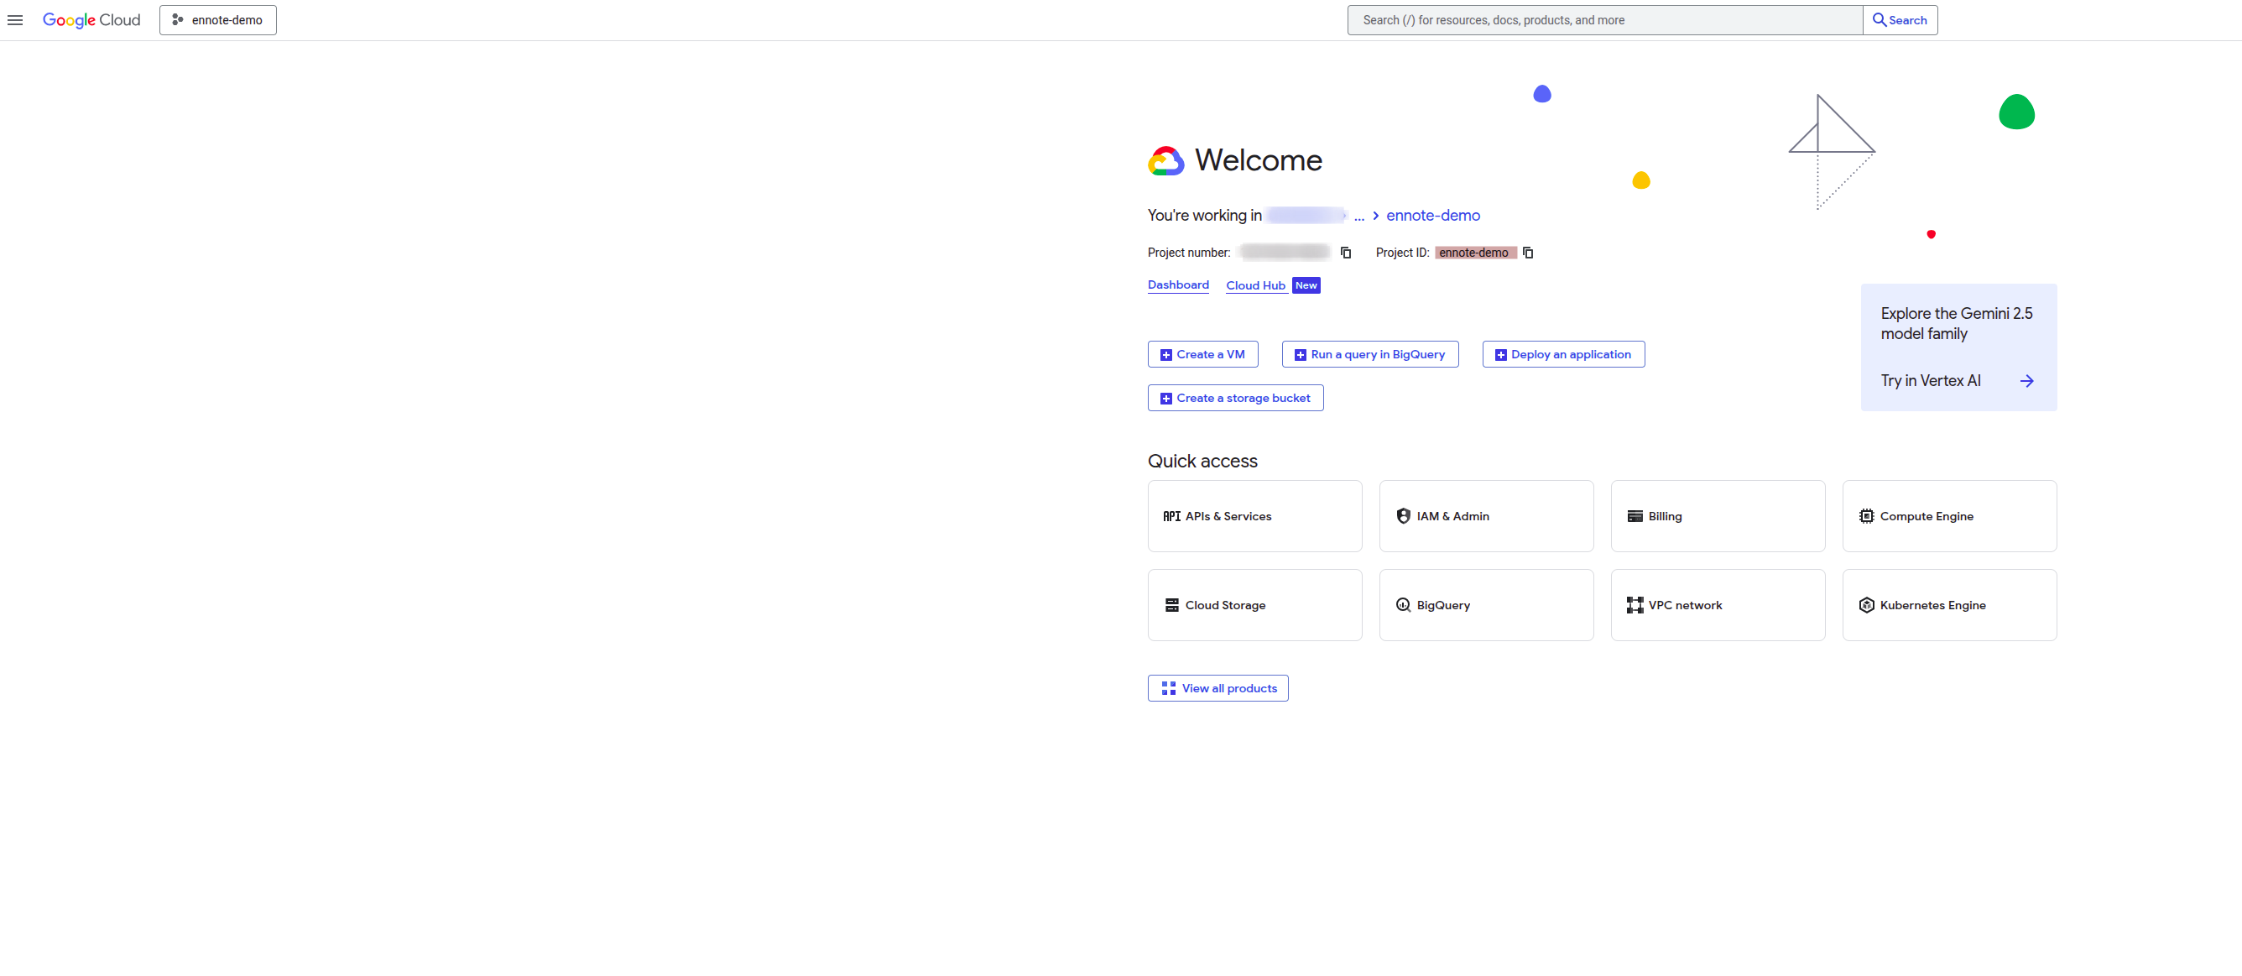
Task: Click the New badge beside Cloud Hub
Action: coord(1306,285)
